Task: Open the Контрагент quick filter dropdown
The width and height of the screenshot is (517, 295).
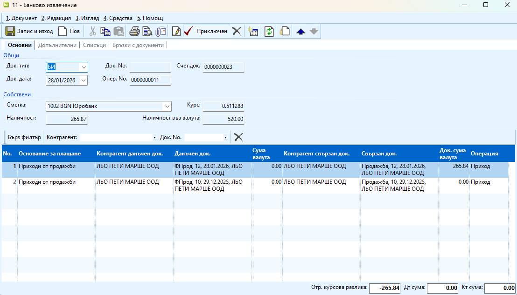Action: (154, 137)
